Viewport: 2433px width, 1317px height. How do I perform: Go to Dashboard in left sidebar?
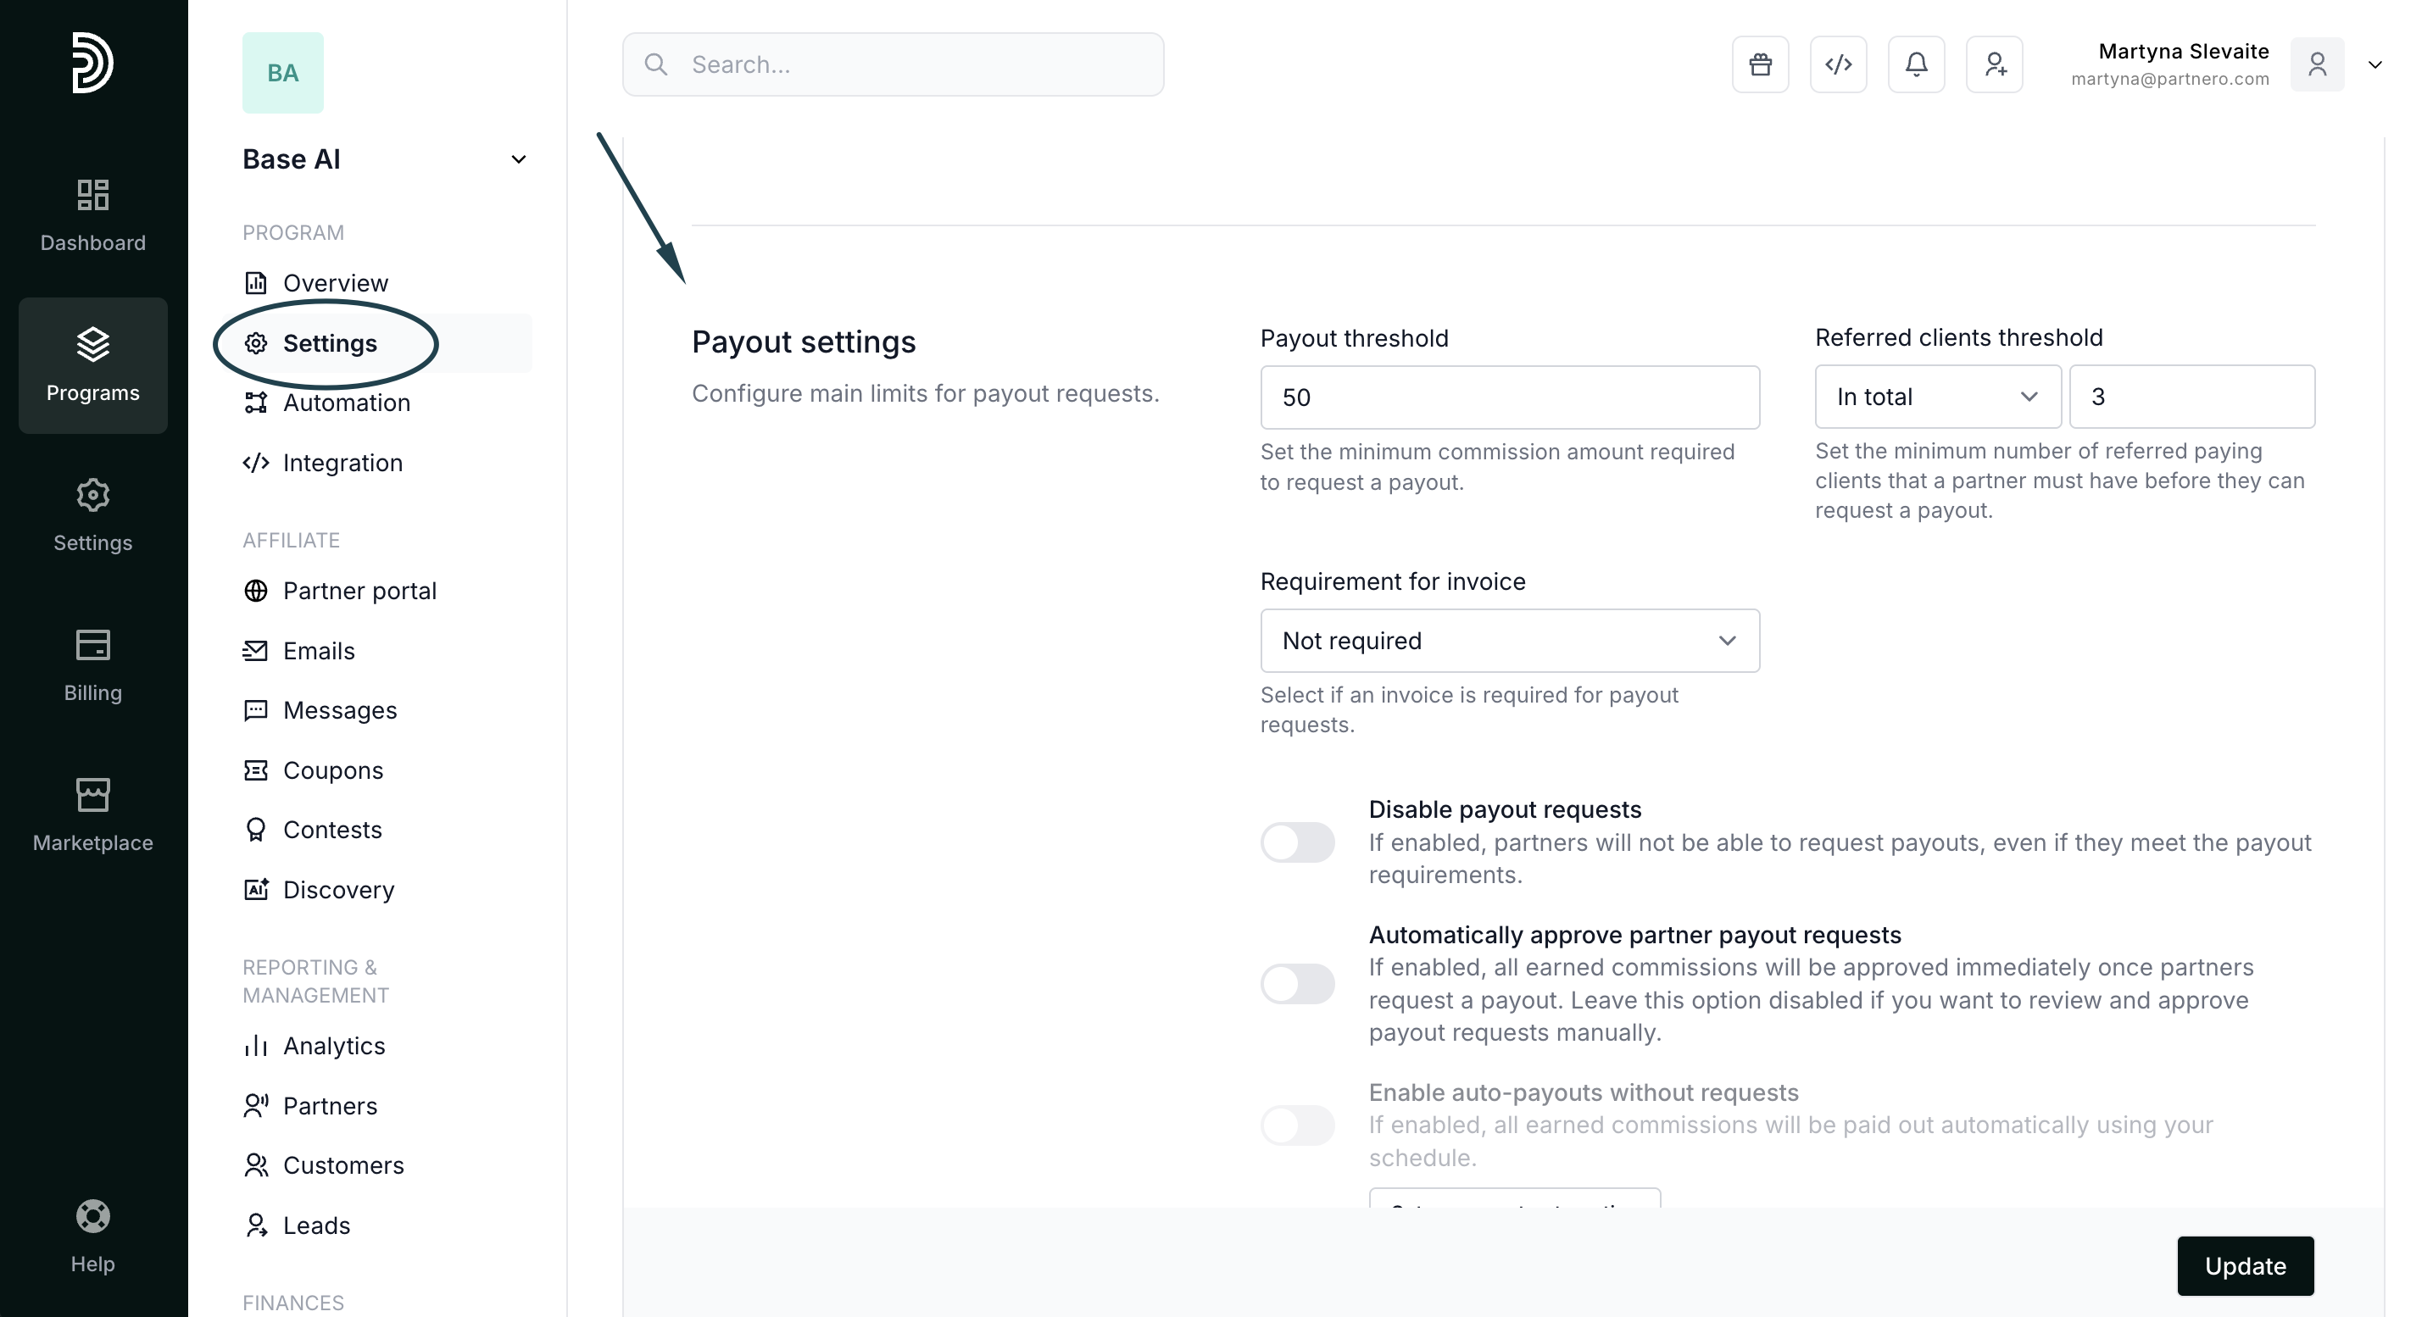[x=92, y=215]
